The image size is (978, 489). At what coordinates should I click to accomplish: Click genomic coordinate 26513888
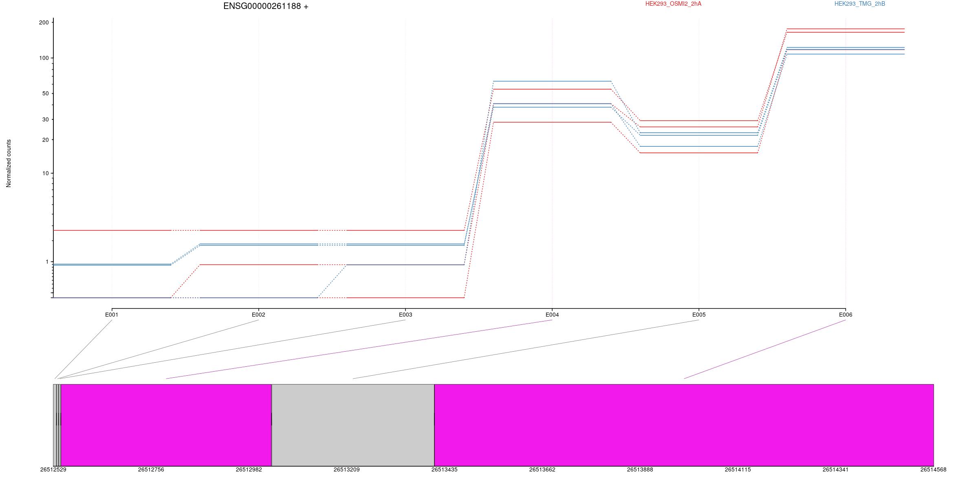pyautogui.click(x=640, y=469)
